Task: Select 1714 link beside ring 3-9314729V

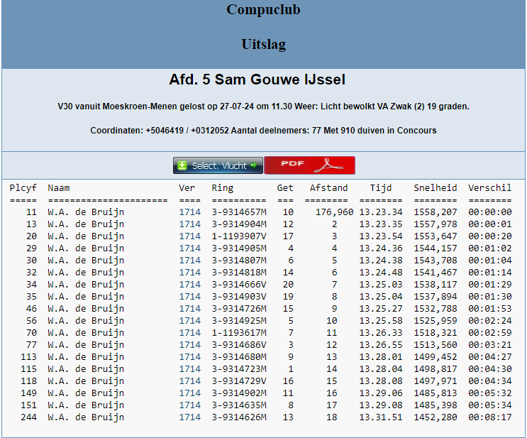Action: point(189,380)
